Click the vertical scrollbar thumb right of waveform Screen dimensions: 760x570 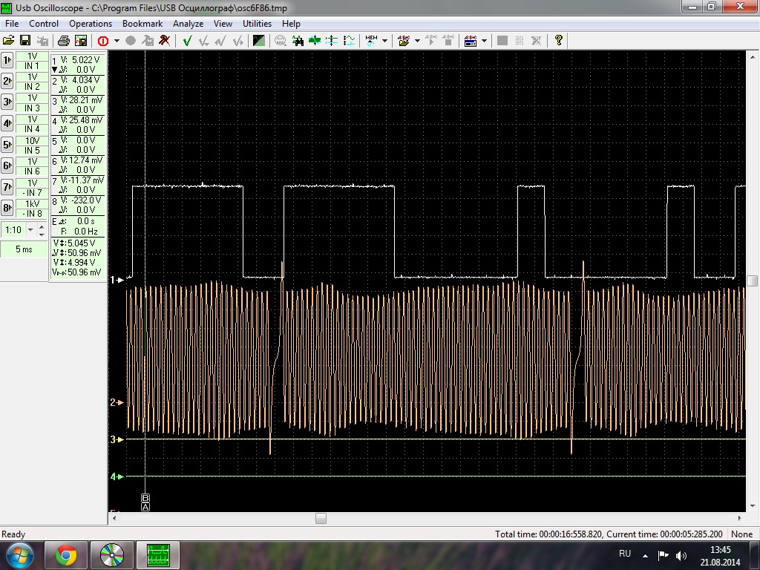(753, 281)
